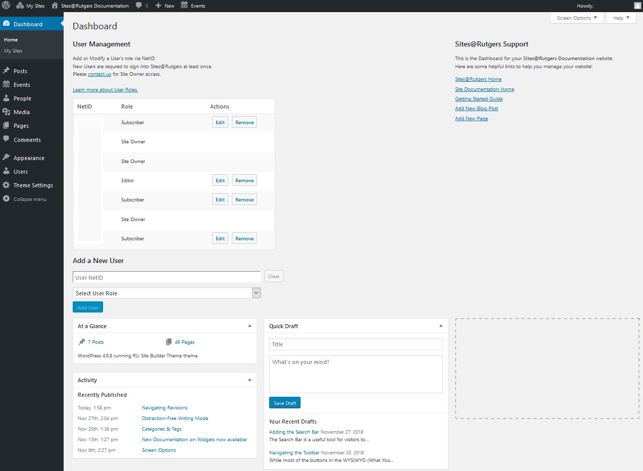Expand the Screen Options panel
This screenshot has width=643, height=471.
[x=577, y=18]
